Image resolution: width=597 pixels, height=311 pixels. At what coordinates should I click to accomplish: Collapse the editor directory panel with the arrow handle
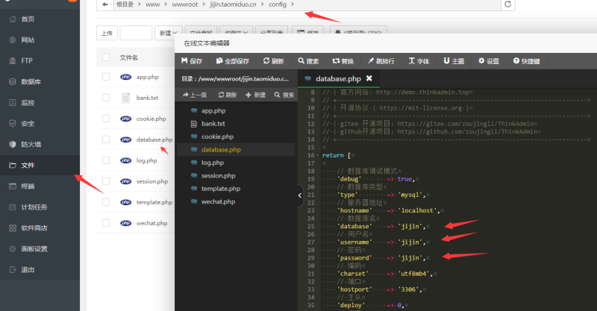pos(300,195)
